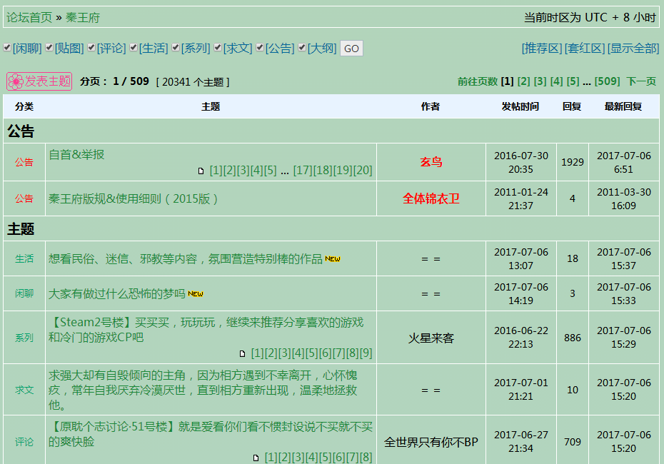Image resolution: width=664 pixels, height=464 pixels.
Task: Open the 秦王府 breadcrumb link
Action: [x=83, y=18]
